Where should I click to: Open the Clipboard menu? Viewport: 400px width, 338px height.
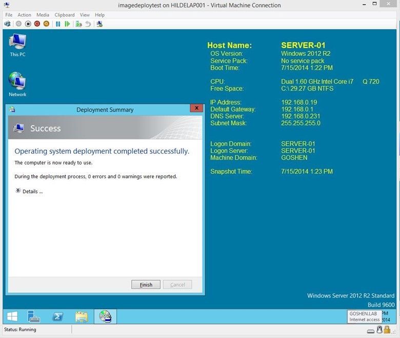click(x=65, y=15)
